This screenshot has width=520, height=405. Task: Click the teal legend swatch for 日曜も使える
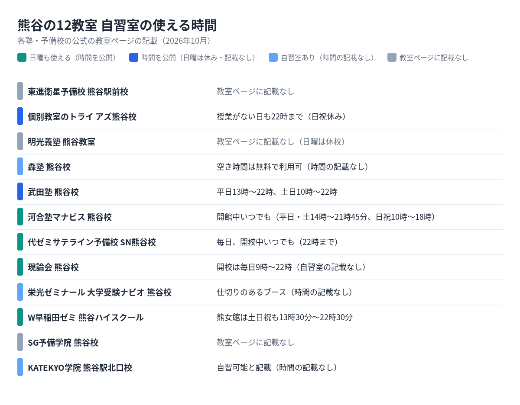(22, 58)
